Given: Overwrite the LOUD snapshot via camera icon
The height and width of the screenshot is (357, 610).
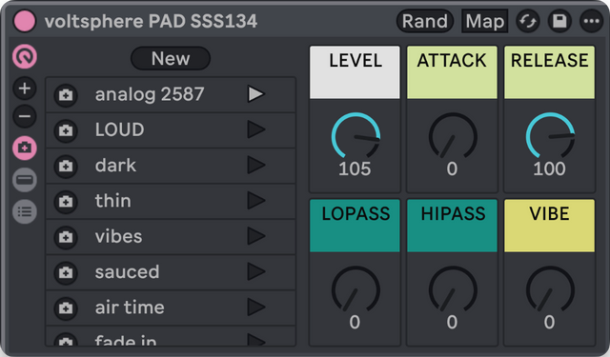Looking at the screenshot, I should [x=66, y=130].
